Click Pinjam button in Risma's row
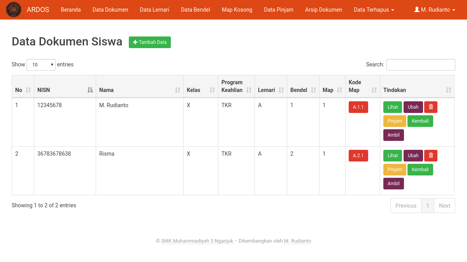Screen dimensions: 467x262 [x=395, y=170]
